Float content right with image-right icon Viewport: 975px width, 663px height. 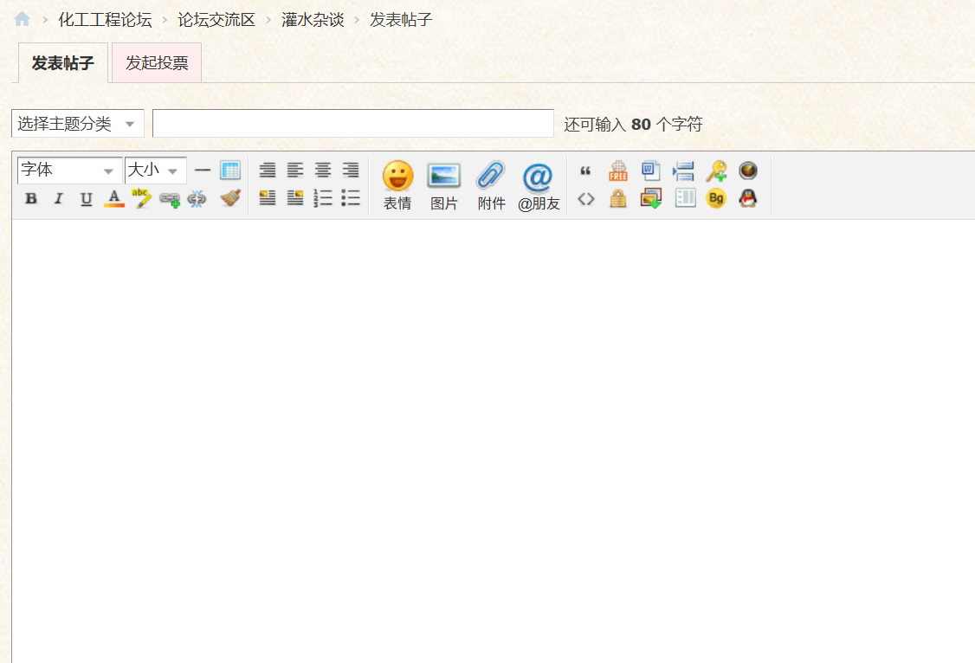(295, 198)
